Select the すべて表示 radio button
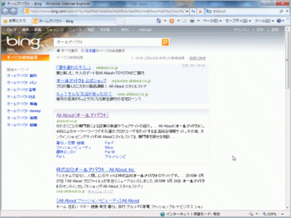The image size is (291, 218). coord(59,51)
